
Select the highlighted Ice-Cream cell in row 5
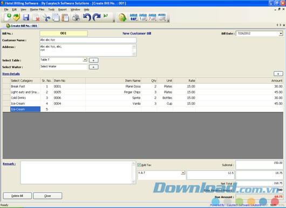25,109
